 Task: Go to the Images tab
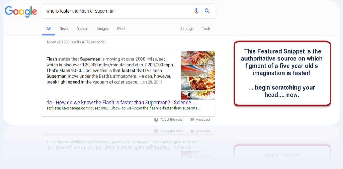(x=103, y=28)
